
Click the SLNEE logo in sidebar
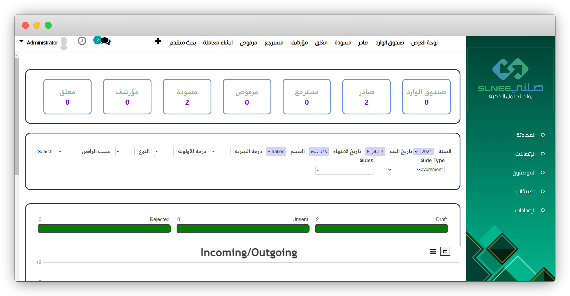(510, 79)
